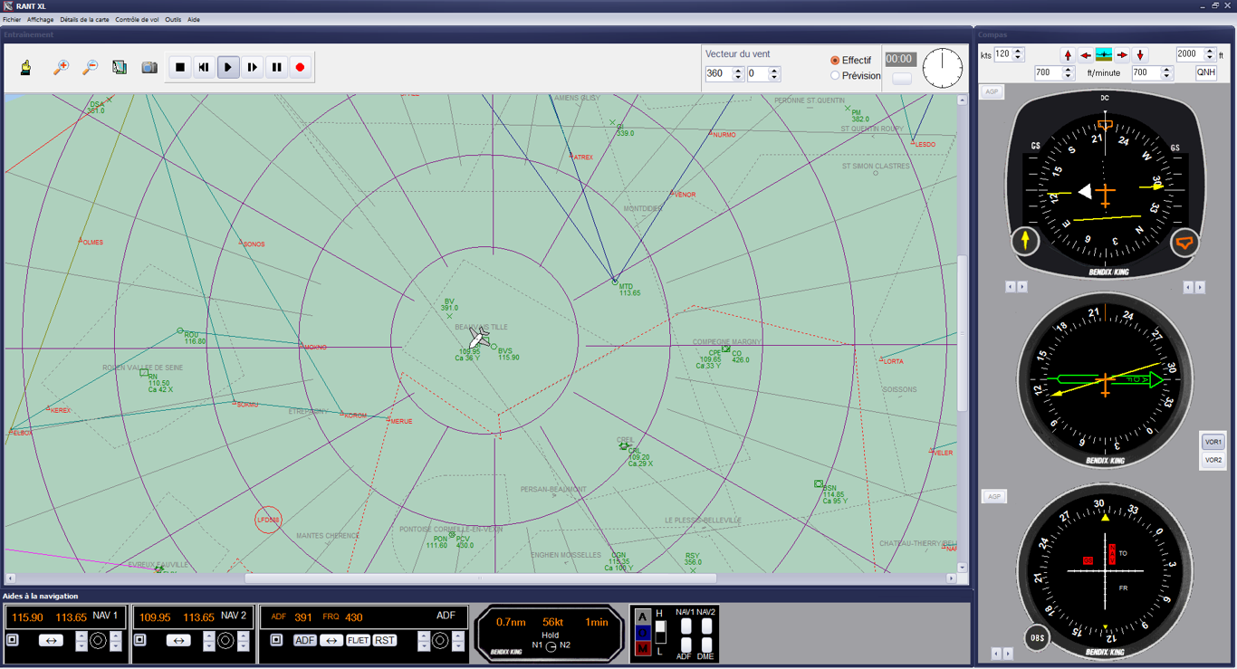Click ADF frequency tuning knob

tap(440, 641)
